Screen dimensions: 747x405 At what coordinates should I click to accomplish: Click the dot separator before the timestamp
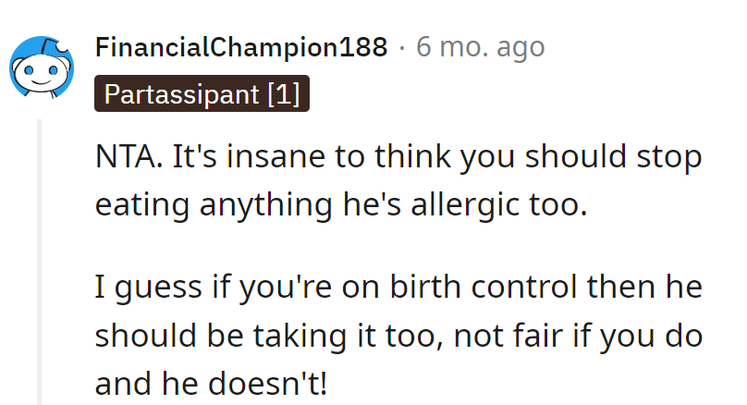[x=401, y=47]
